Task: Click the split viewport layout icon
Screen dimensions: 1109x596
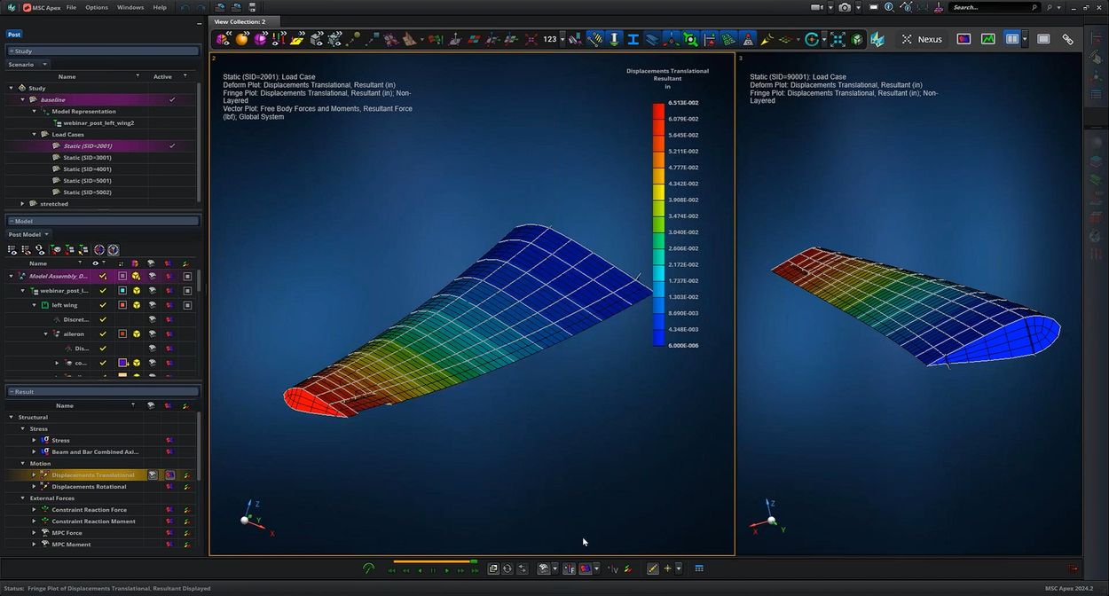Action: (x=1011, y=39)
